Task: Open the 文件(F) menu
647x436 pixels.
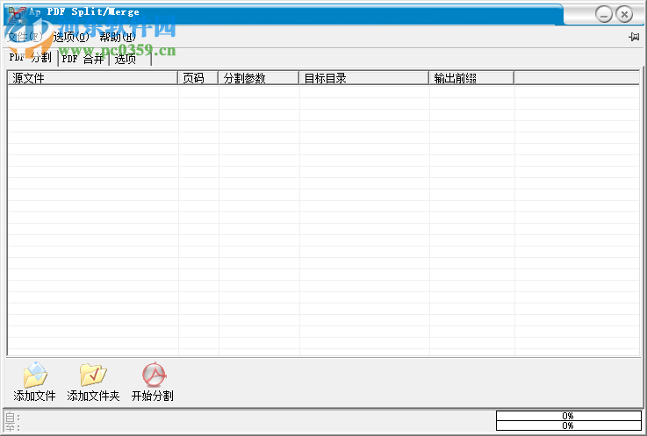Action: pyautogui.click(x=25, y=37)
